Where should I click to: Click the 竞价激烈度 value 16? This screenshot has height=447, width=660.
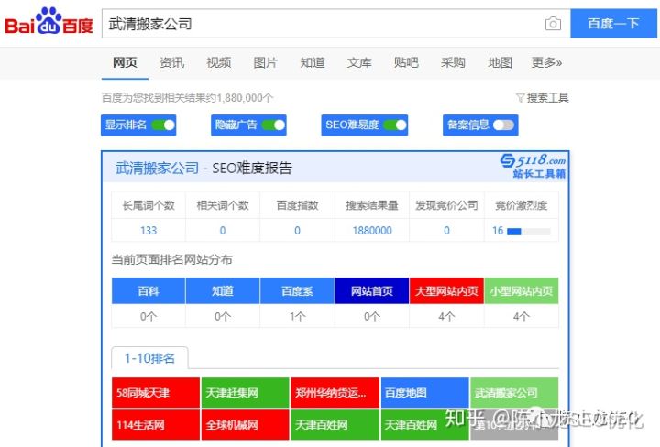pos(498,231)
